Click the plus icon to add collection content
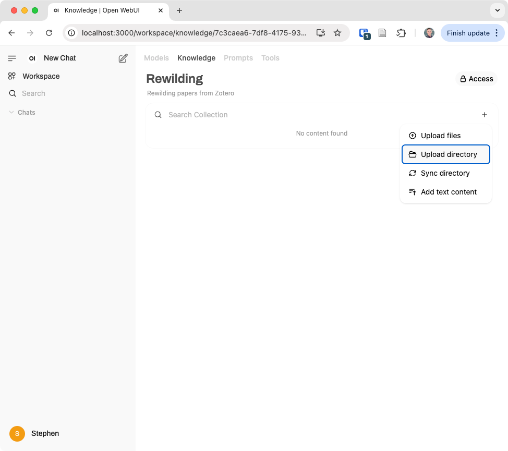 pos(485,115)
